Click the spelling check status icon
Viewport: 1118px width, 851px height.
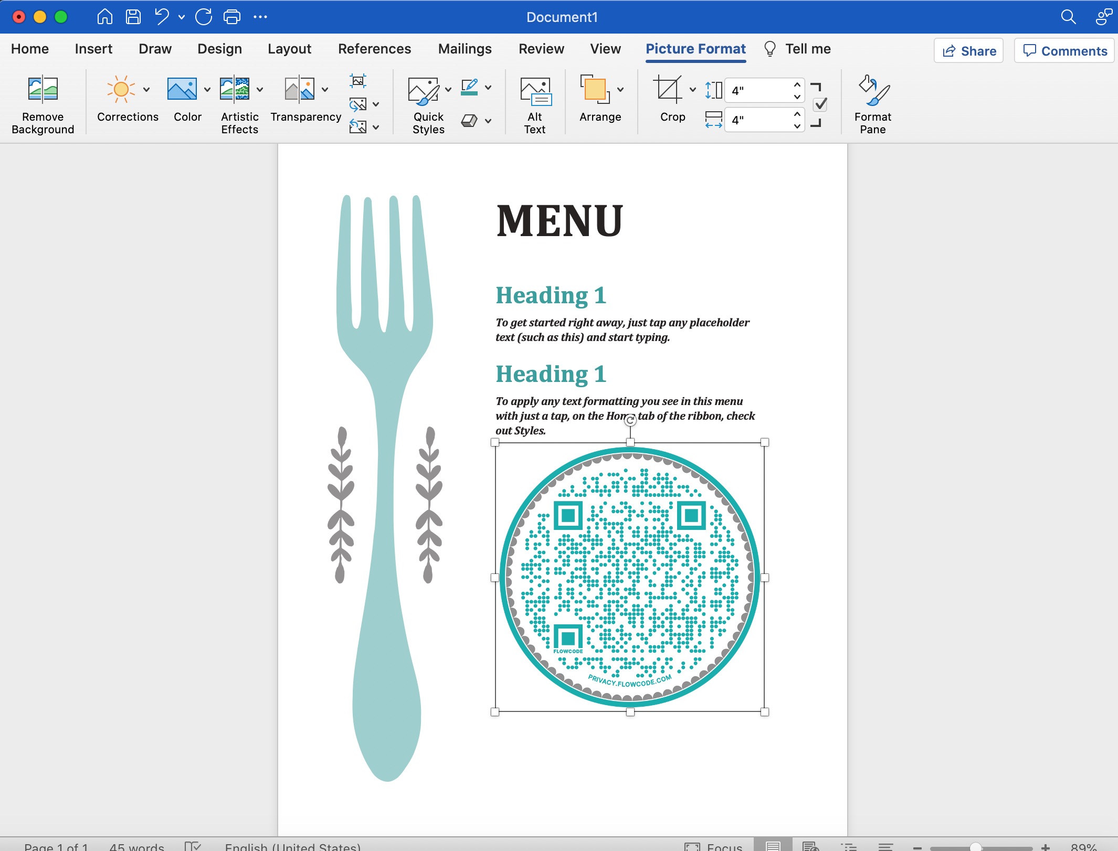pos(193,846)
